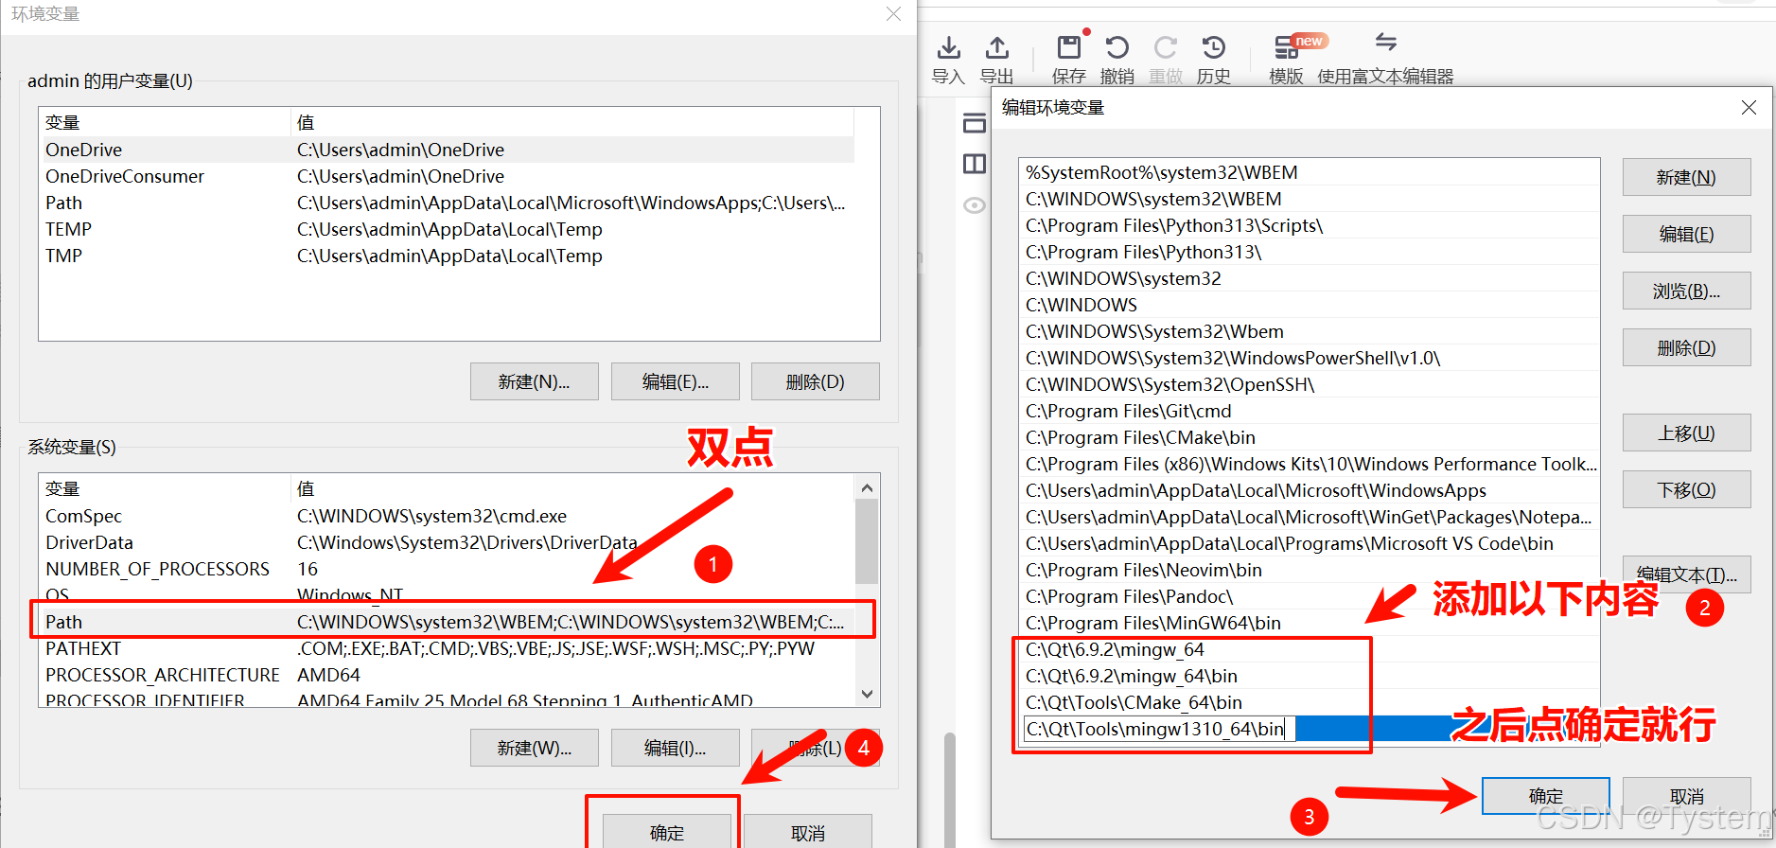Click the 下移(O) move down button
The width and height of the screenshot is (1776, 848).
coord(1686,489)
